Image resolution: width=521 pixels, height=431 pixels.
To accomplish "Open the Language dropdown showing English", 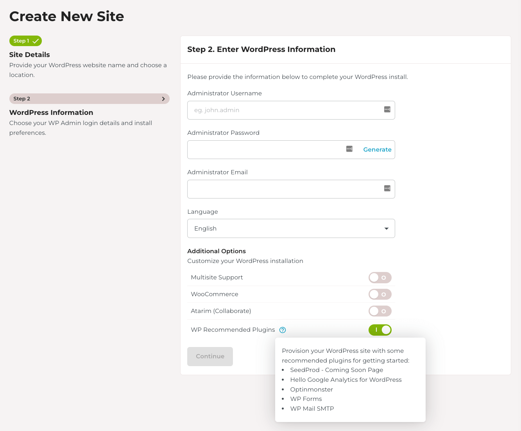I will [x=291, y=229].
